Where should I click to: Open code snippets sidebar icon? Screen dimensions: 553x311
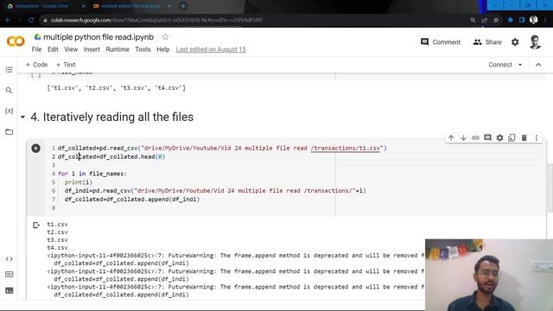pyautogui.click(x=10, y=259)
